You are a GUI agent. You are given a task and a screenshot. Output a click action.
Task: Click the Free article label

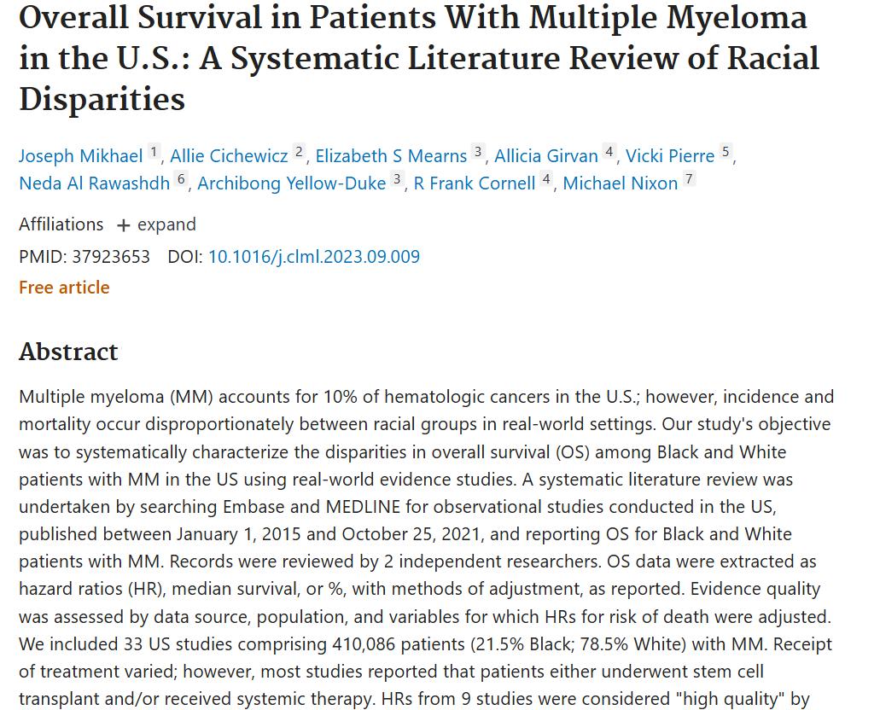point(65,288)
